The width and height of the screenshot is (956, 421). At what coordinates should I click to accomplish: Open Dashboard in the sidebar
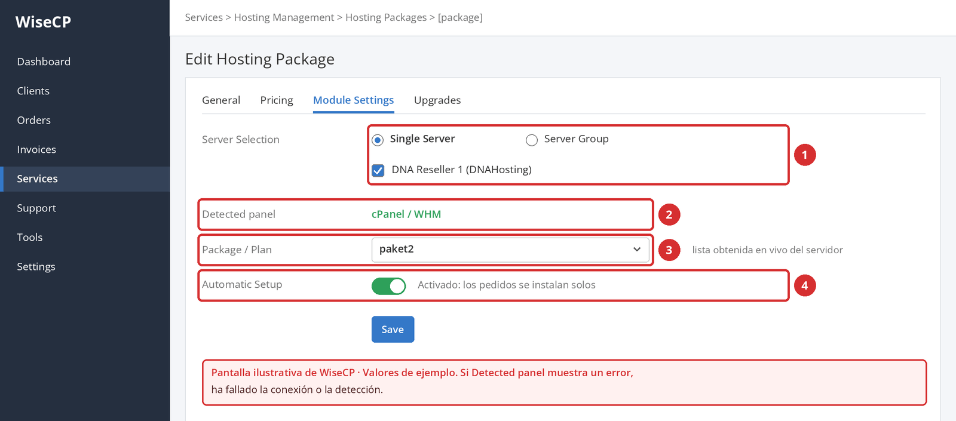44,62
